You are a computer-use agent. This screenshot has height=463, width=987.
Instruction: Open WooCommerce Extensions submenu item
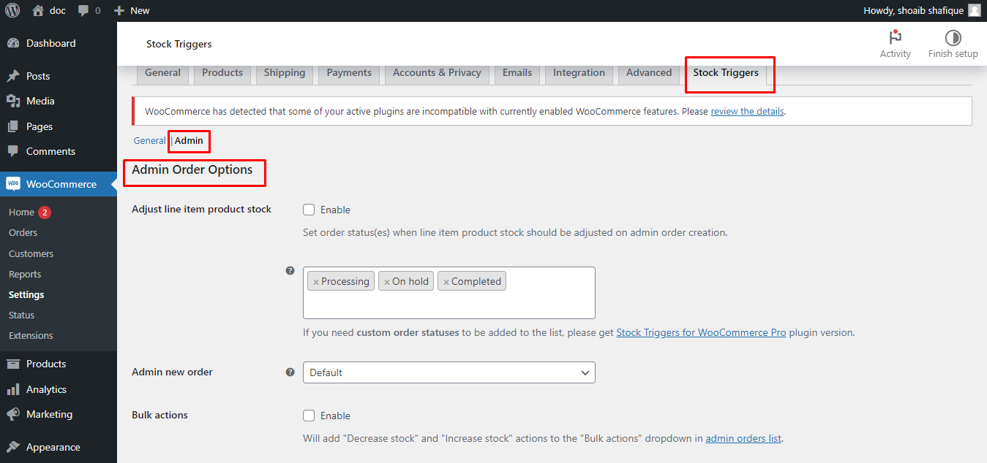tap(31, 335)
